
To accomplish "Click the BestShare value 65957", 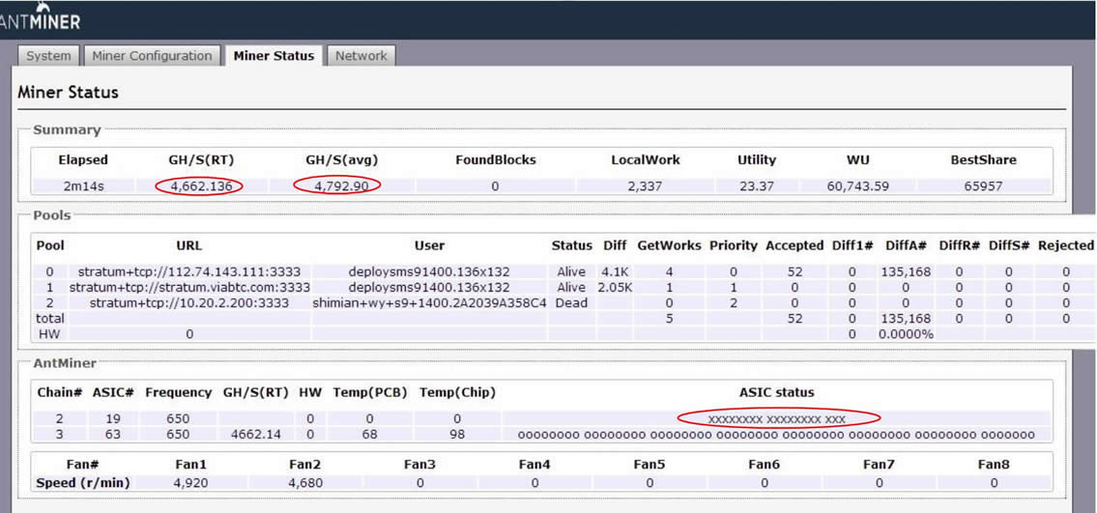I will point(983,186).
